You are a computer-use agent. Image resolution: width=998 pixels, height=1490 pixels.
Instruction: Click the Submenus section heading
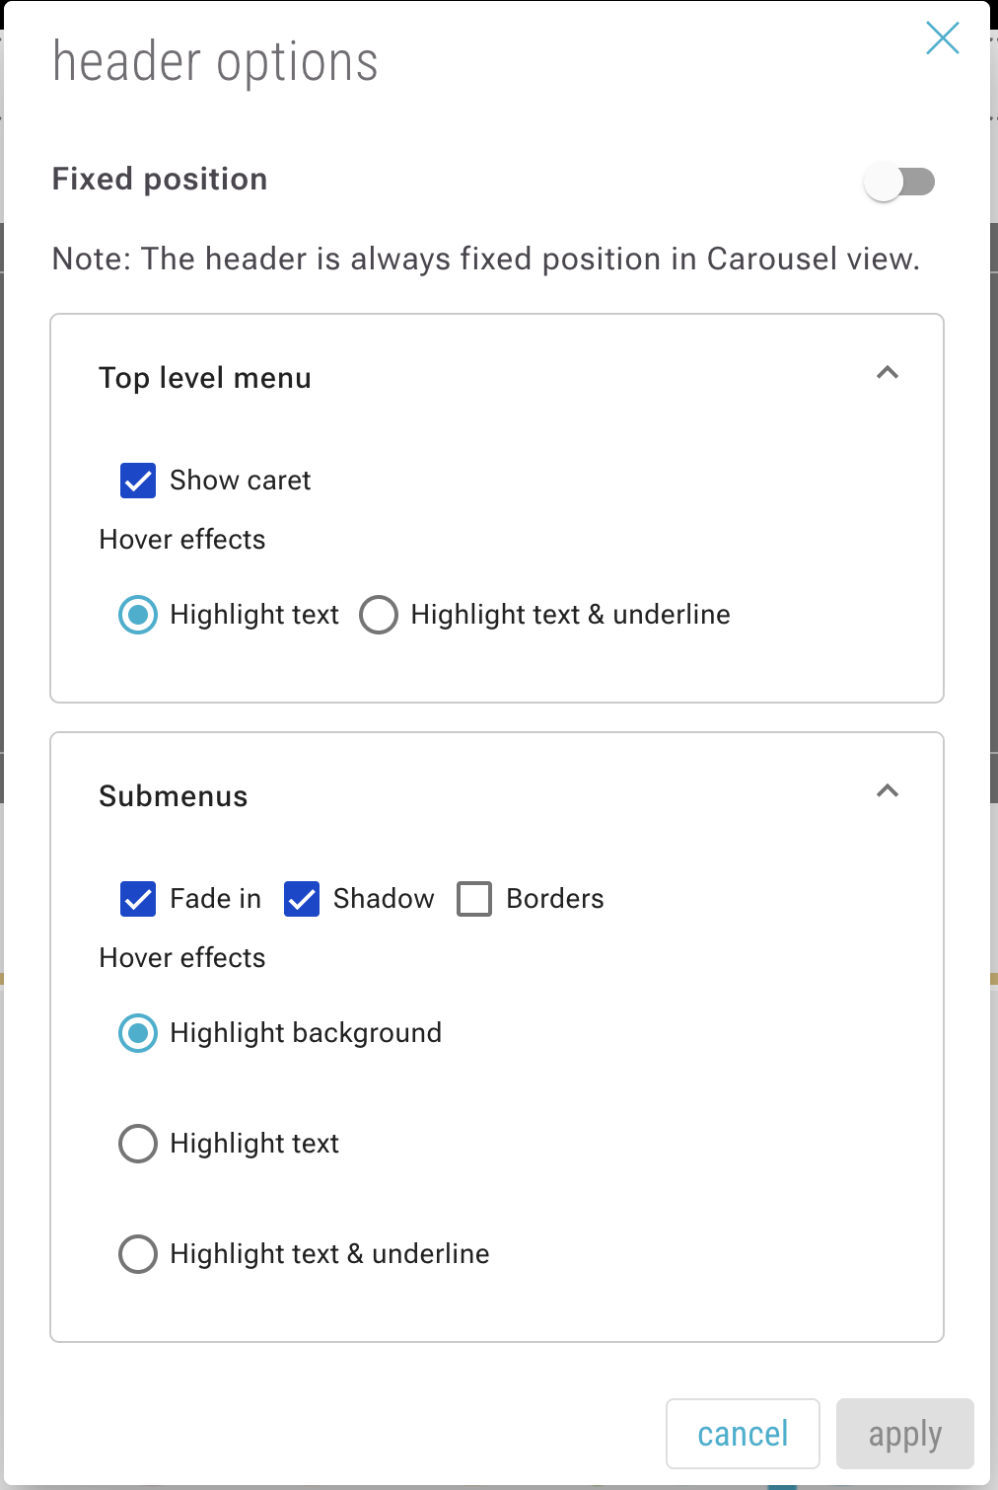click(174, 796)
